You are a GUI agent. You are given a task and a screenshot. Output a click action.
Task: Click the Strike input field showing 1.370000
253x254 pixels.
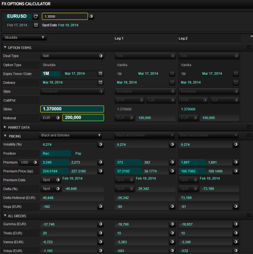[x=72, y=109]
